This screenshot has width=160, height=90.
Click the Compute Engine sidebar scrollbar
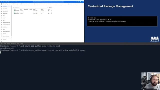(x=11, y=20)
